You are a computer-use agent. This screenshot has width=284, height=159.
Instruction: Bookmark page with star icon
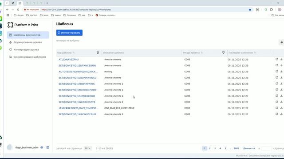pos(250,10)
